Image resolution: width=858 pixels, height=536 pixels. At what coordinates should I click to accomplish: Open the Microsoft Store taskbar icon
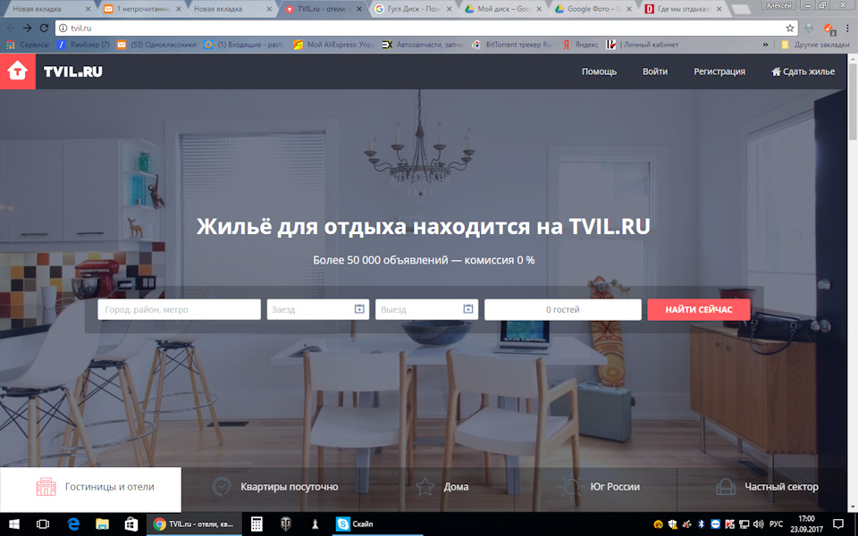point(130,524)
